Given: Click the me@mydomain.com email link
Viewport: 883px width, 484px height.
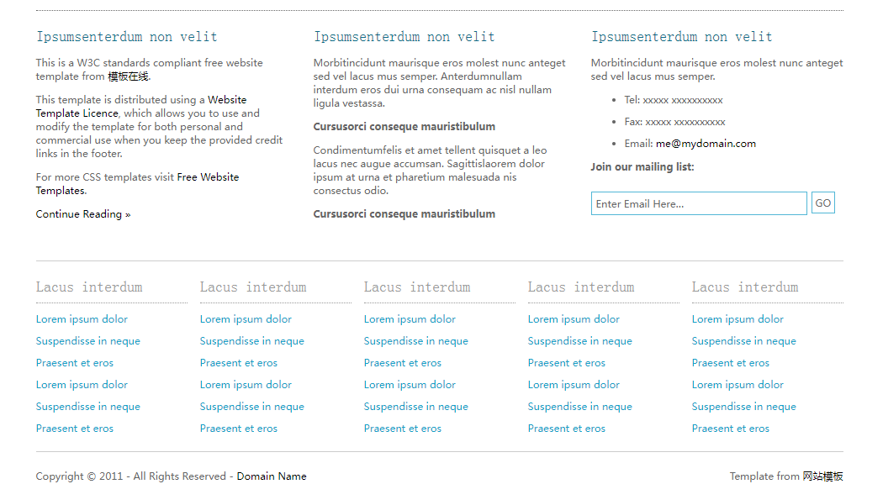Looking at the screenshot, I should [706, 144].
